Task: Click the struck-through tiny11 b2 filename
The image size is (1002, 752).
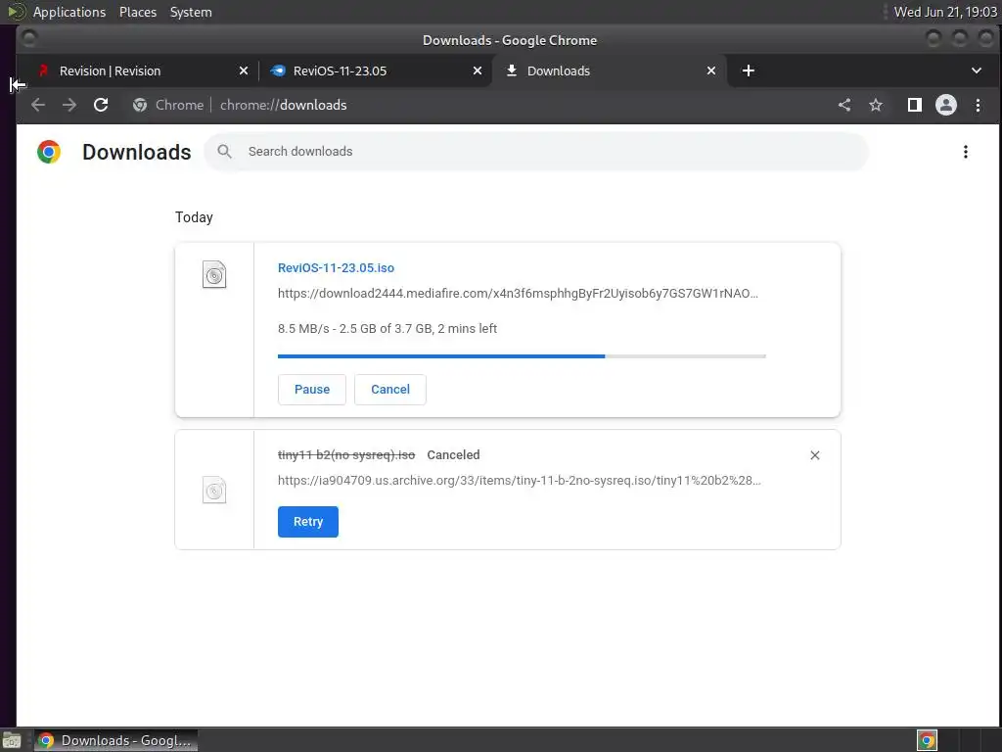Action: (346, 455)
